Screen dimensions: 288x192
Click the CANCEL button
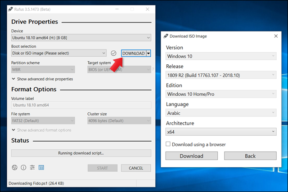pyautogui.click(x=136, y=168)
